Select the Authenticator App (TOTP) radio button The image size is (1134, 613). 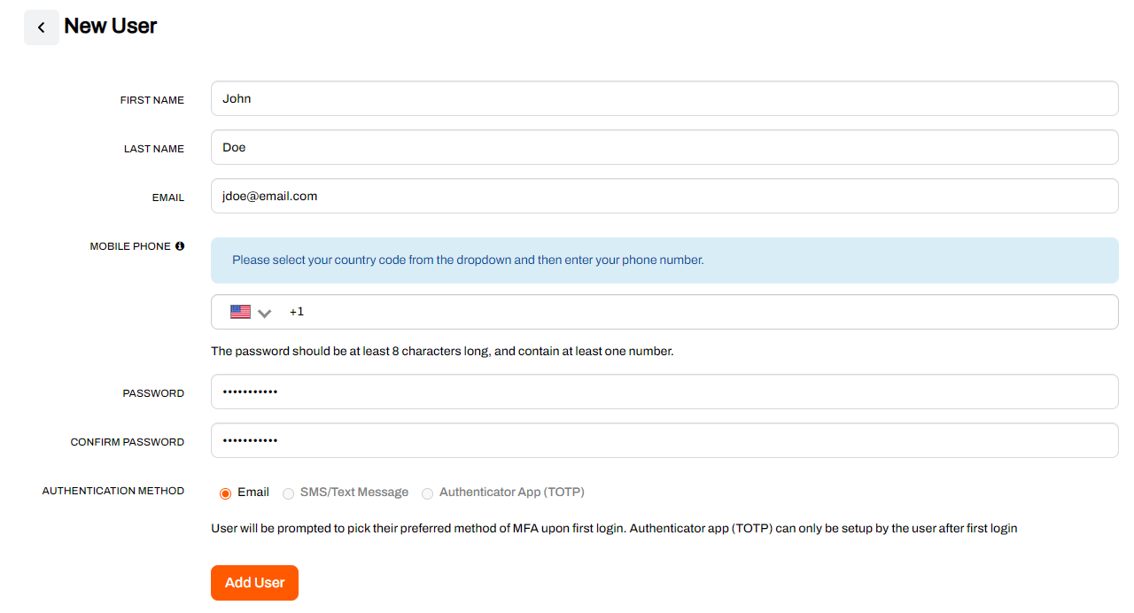(x=427, y=493)
